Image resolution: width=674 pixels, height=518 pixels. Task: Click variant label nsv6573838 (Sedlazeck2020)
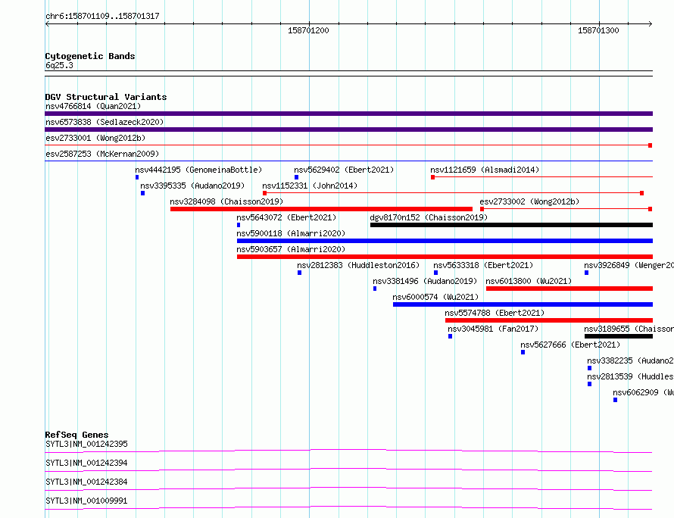[x=105, y=122]
